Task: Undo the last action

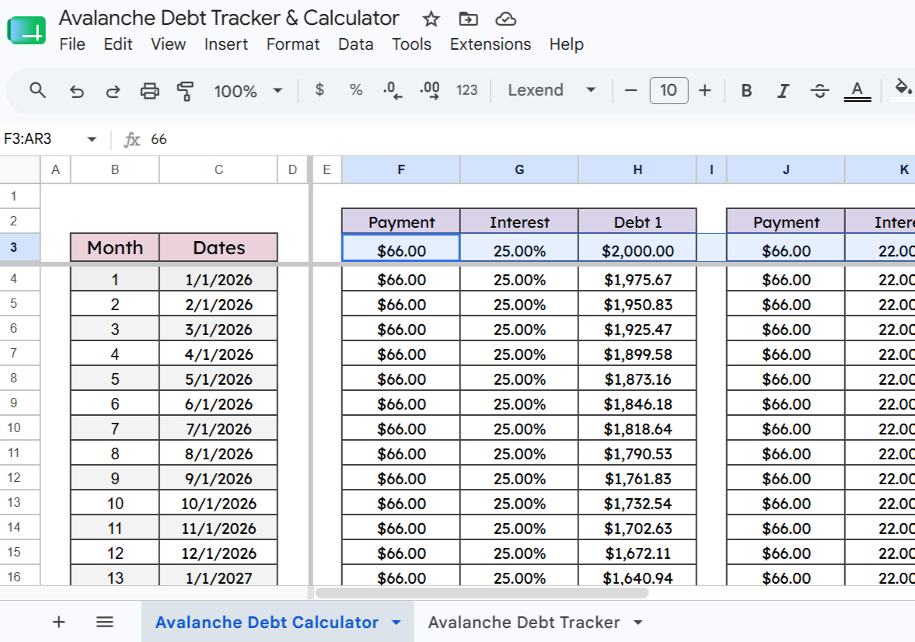Action: pos(76,91)
